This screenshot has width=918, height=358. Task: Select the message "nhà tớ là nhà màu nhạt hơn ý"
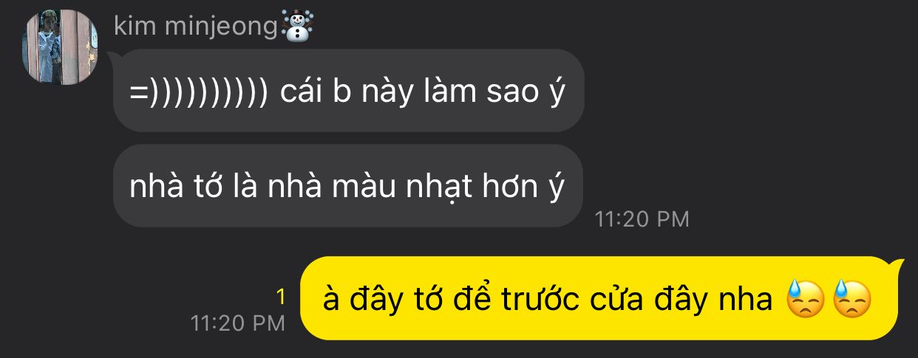[x=347, y=186]
